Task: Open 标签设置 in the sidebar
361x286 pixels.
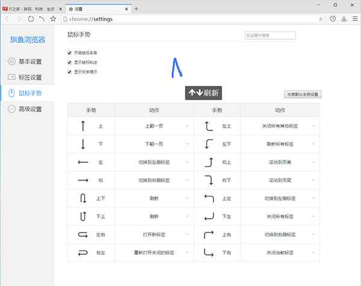Action: [28, 78]
